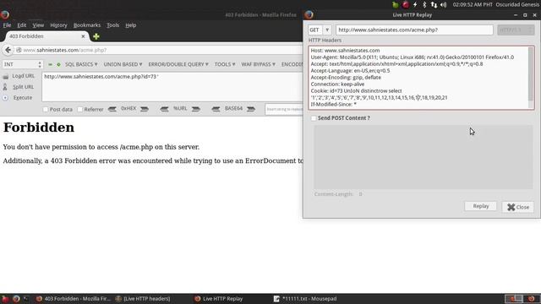Viewport: 541px width, 304px height.
Task: Decode Base64 with arrow left of BASE64
Action: coord(216,109)
